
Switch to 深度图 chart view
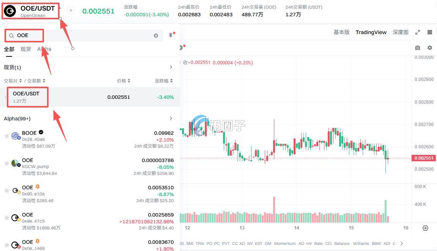(401, 33)
